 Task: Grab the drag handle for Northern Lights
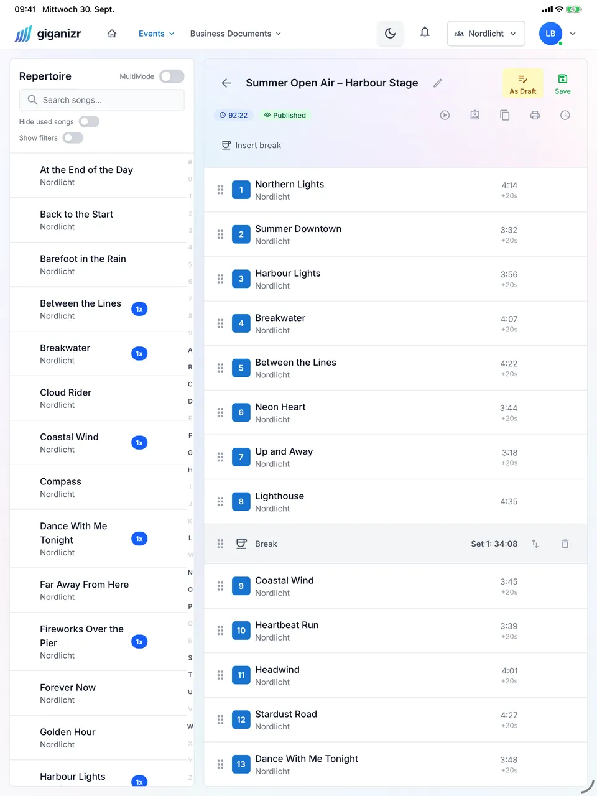tap(220, 190)
